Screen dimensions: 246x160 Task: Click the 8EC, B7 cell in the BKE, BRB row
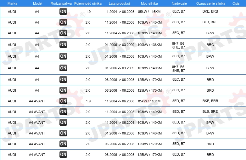(179, 11)
